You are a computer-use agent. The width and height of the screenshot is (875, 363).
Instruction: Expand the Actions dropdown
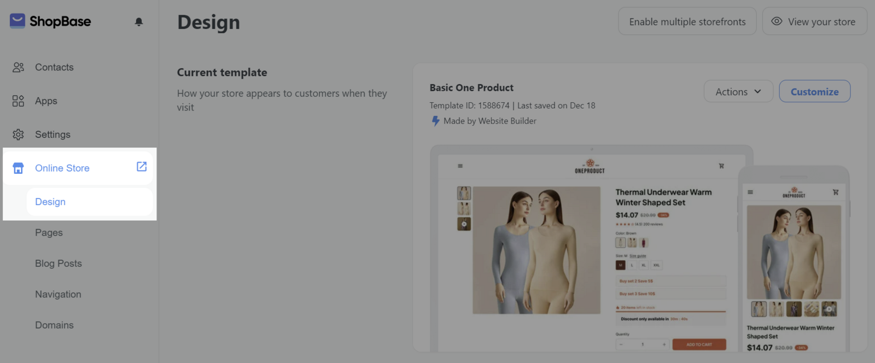pyautogui.click(x=738, y=92)
